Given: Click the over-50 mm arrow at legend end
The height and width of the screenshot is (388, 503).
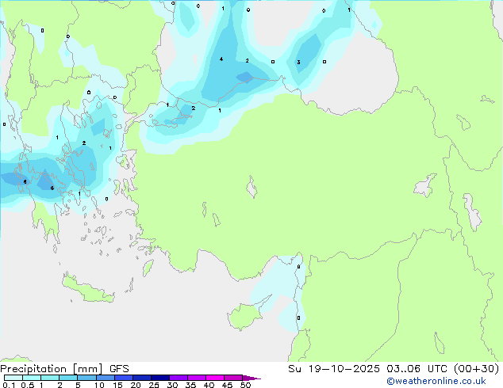Looking at the screenshot, I should [251, 378].
